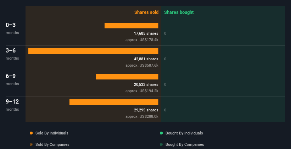Viewport: 291px width, 149px height.
Task: Click the 9–12 months row label
Action: pos(12,105)
